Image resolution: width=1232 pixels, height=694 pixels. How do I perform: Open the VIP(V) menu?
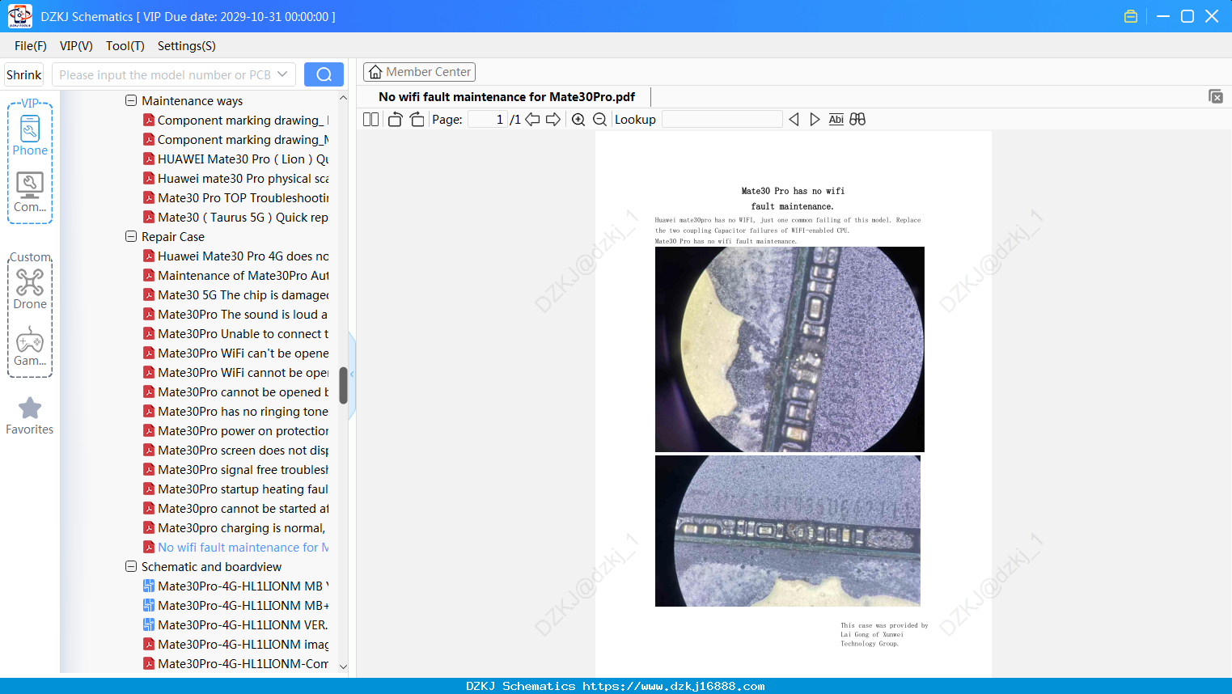click(76, 46)
